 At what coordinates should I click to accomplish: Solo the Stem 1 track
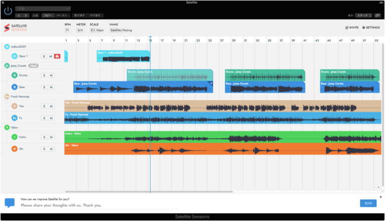[44, 56]
